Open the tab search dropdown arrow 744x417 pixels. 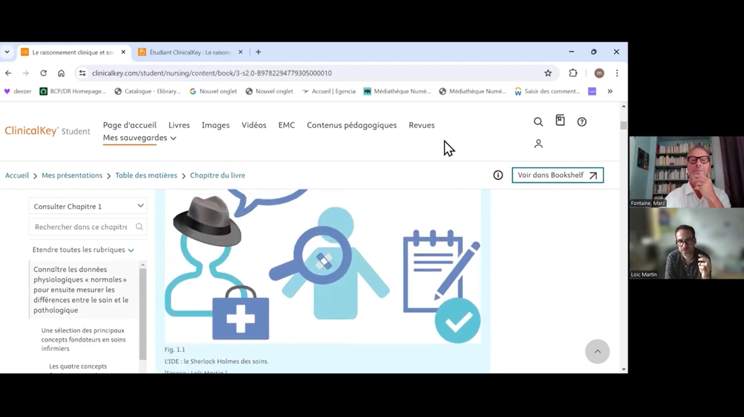[7, 52]
